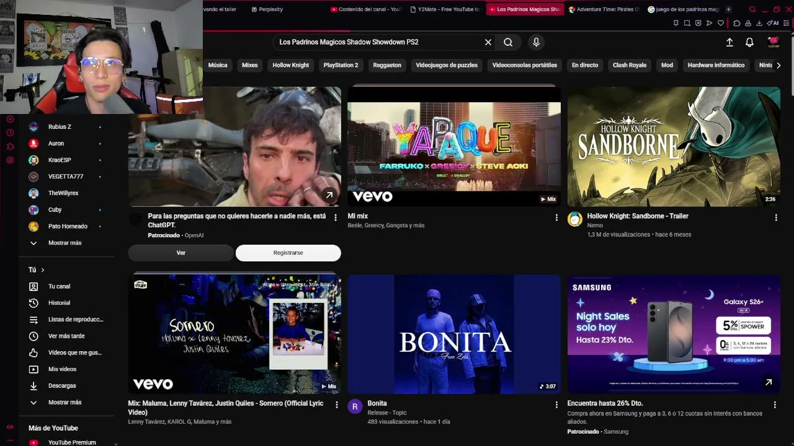Open YouTube notifications bell
The image size is (794, 446).
[749, 42]
